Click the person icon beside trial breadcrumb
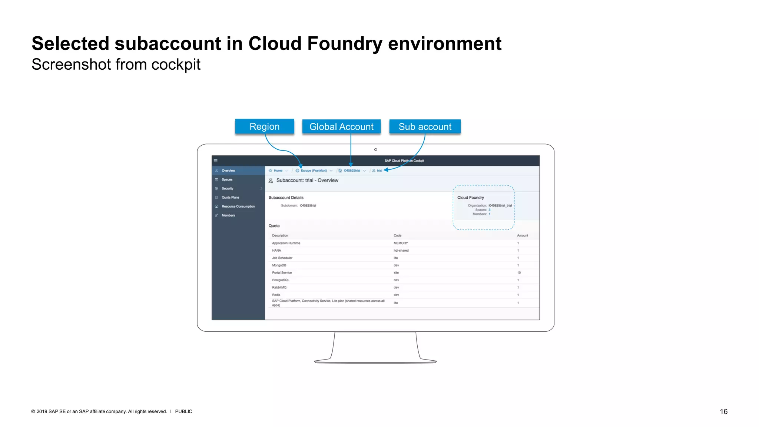This screenshot has width=759, height=427. [374, 171]
